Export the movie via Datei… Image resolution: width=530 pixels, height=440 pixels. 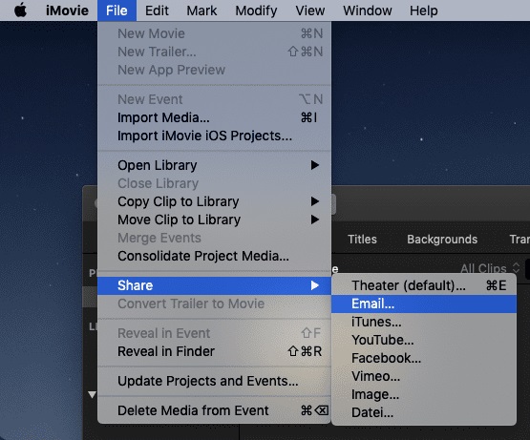tap(424, 412)
